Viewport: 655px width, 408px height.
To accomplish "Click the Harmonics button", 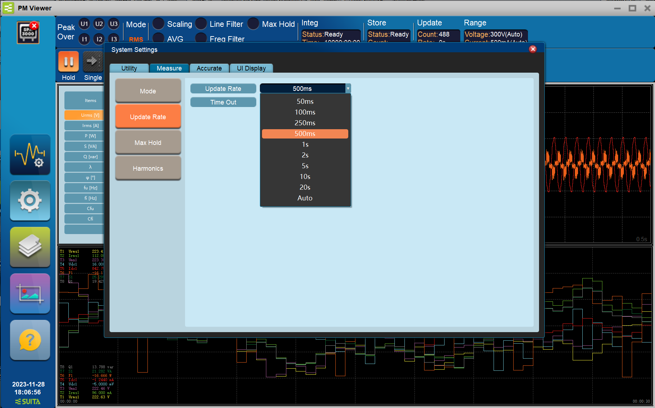I will tap(148, 169).
